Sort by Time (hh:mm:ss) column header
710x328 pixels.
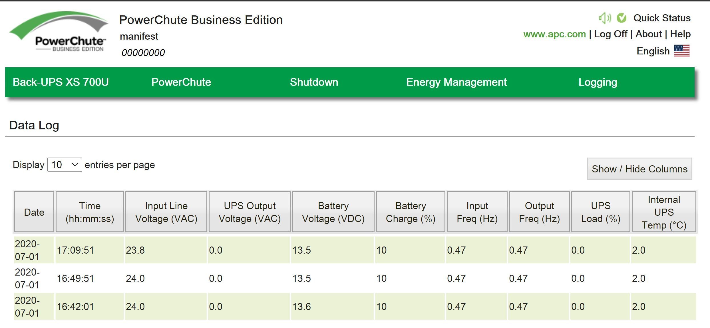tap(90, 212)
